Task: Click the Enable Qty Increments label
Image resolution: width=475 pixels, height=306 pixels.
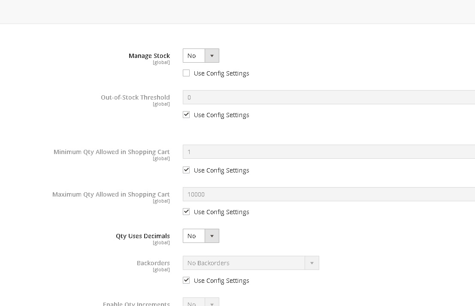Action: tap(136, 303)
